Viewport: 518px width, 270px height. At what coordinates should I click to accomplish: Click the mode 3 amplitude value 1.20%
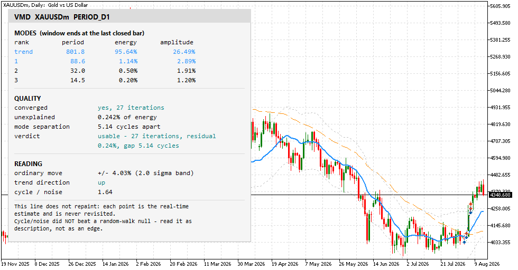point(186,81)
